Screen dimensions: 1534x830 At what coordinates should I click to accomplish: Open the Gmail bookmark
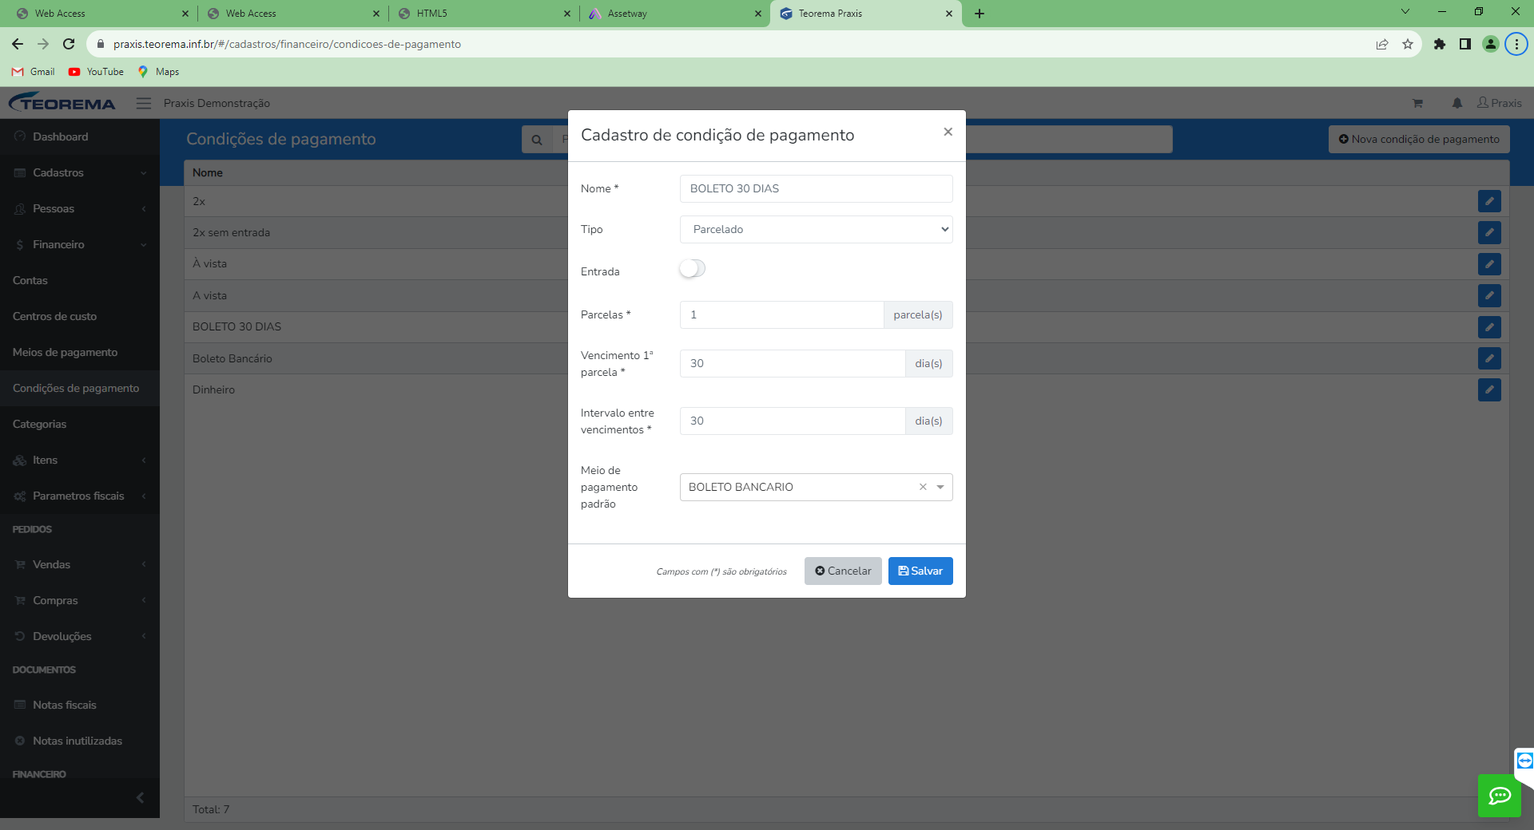click(34, 72)
